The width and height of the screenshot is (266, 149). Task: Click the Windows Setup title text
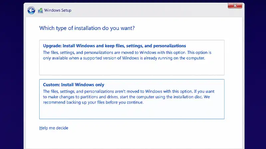click(x=58, y=10)
